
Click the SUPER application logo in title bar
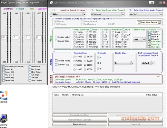[x=51, y=3]
